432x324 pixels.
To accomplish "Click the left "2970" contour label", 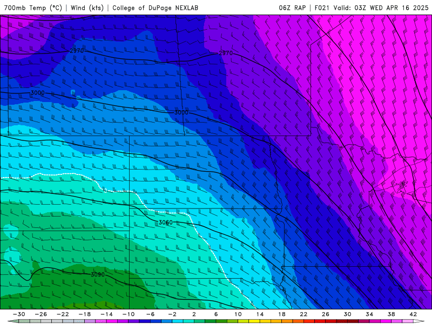I will click(x=77, y=51).
